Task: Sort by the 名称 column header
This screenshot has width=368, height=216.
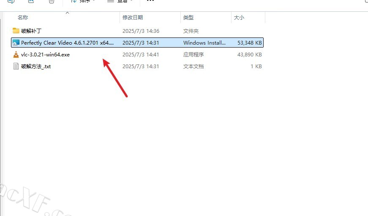Action: (23, 18)
